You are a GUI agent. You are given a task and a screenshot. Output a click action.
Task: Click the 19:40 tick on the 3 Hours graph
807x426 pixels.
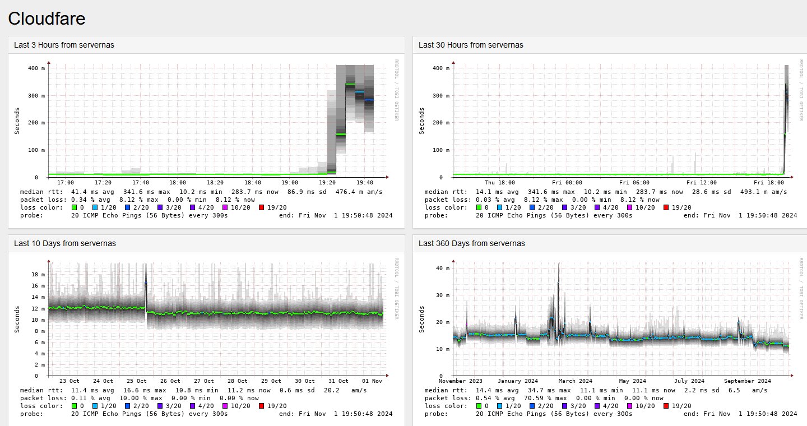365,182
